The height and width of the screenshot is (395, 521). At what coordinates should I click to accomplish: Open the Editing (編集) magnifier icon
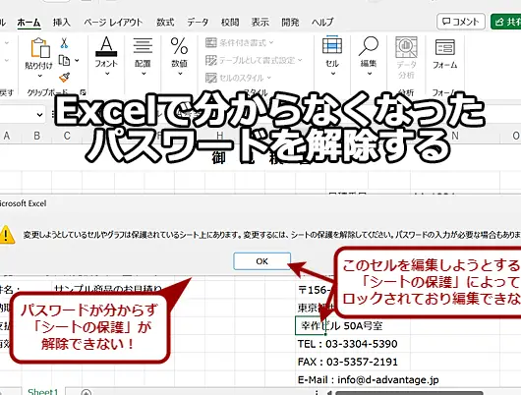[369, 46]
